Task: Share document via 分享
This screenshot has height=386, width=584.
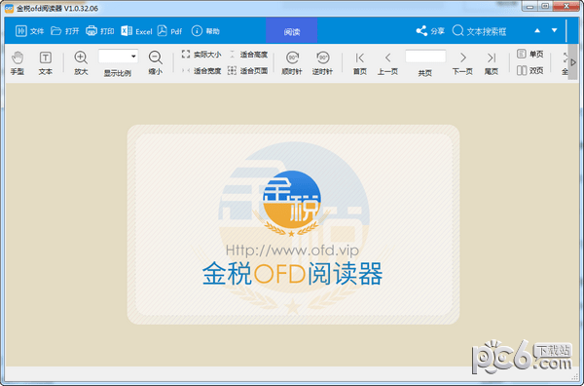Action: 430,31
